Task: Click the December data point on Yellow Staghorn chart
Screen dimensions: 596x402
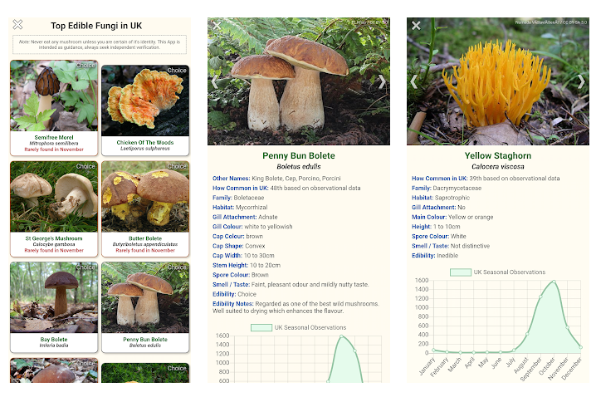Action: [581, 347]
